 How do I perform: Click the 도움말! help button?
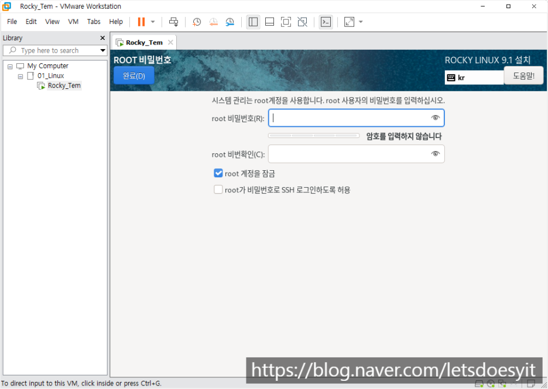tap(523, 75)
